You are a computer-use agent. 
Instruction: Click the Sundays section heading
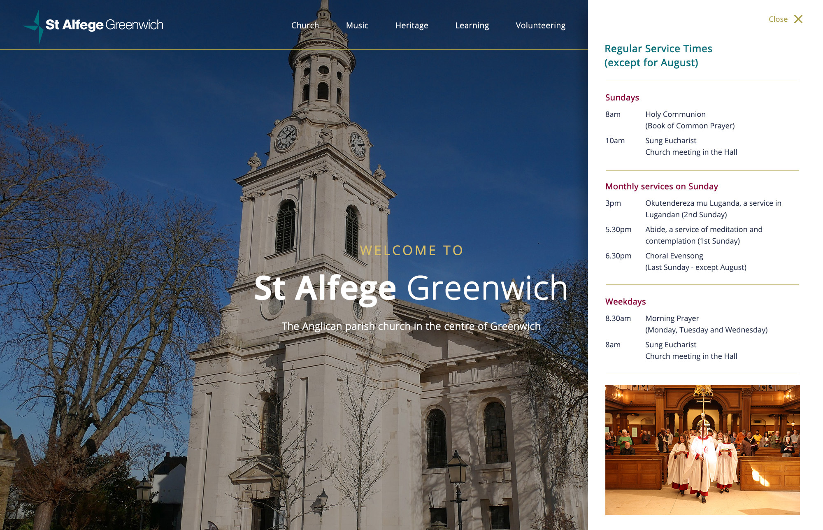pos(622,98)
